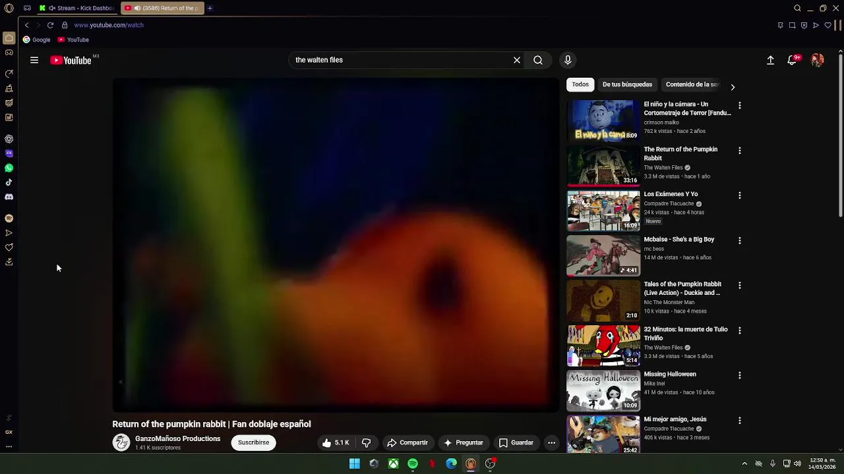Start voice search with microphone
Image resolution: width=844 pixels, height=474 pixels.
pos(568,60)
